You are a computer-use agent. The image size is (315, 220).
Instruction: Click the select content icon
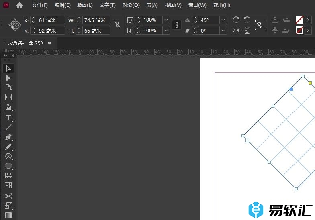[x=275, y=31]
